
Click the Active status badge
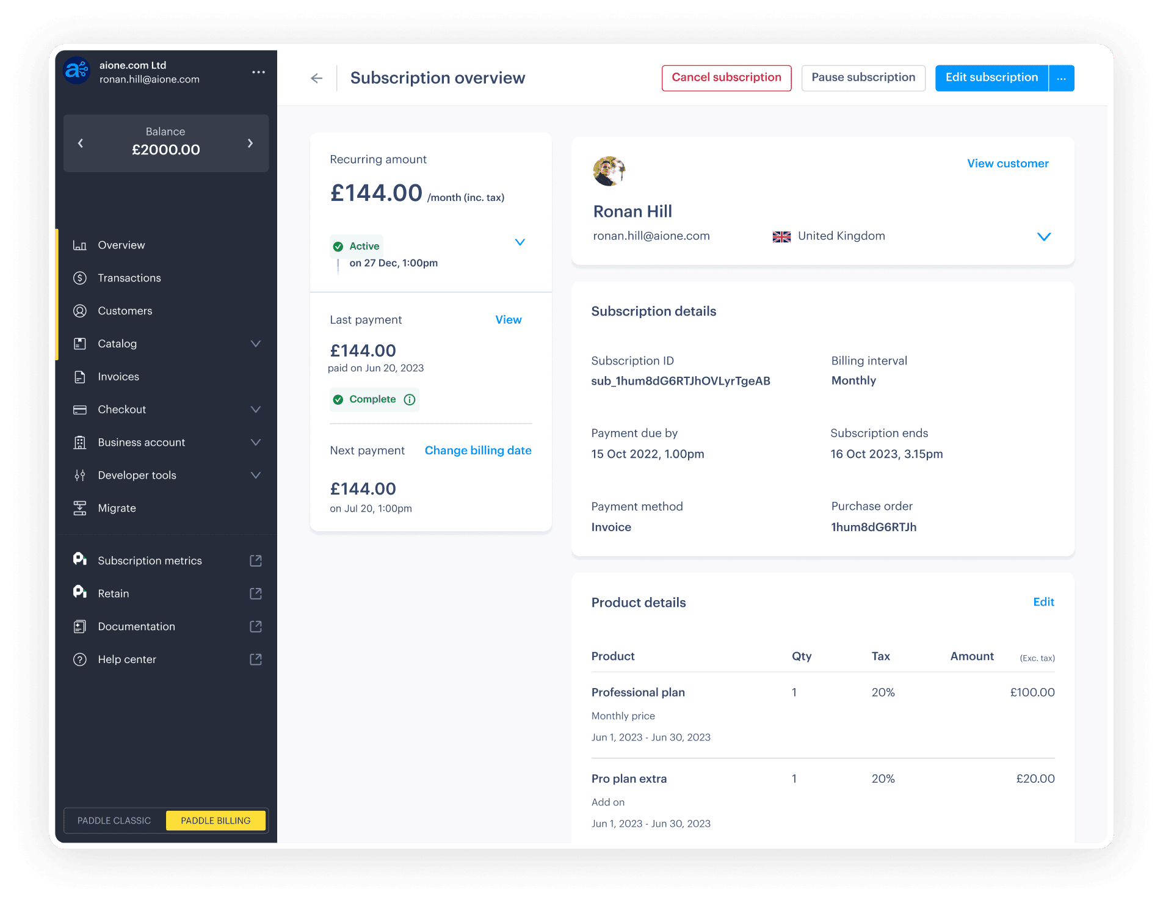pyautogui.click(x=357, y=246)
